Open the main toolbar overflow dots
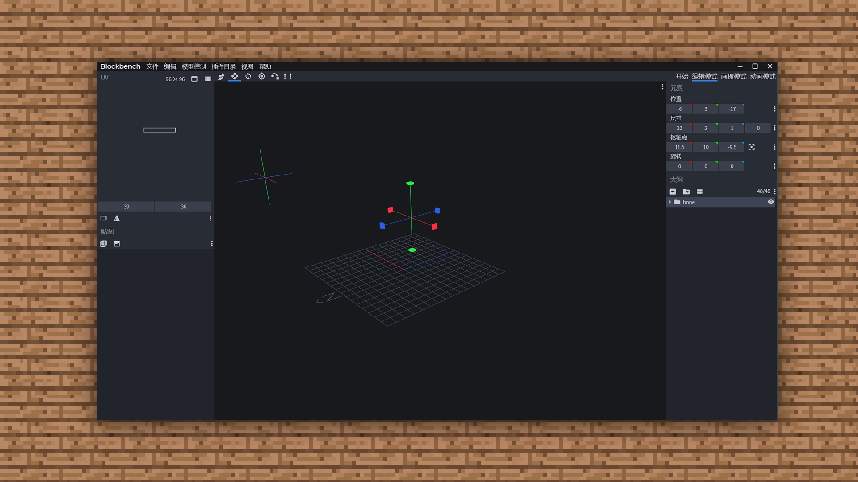Screen dimensions: 858x482 click(288, 76)
